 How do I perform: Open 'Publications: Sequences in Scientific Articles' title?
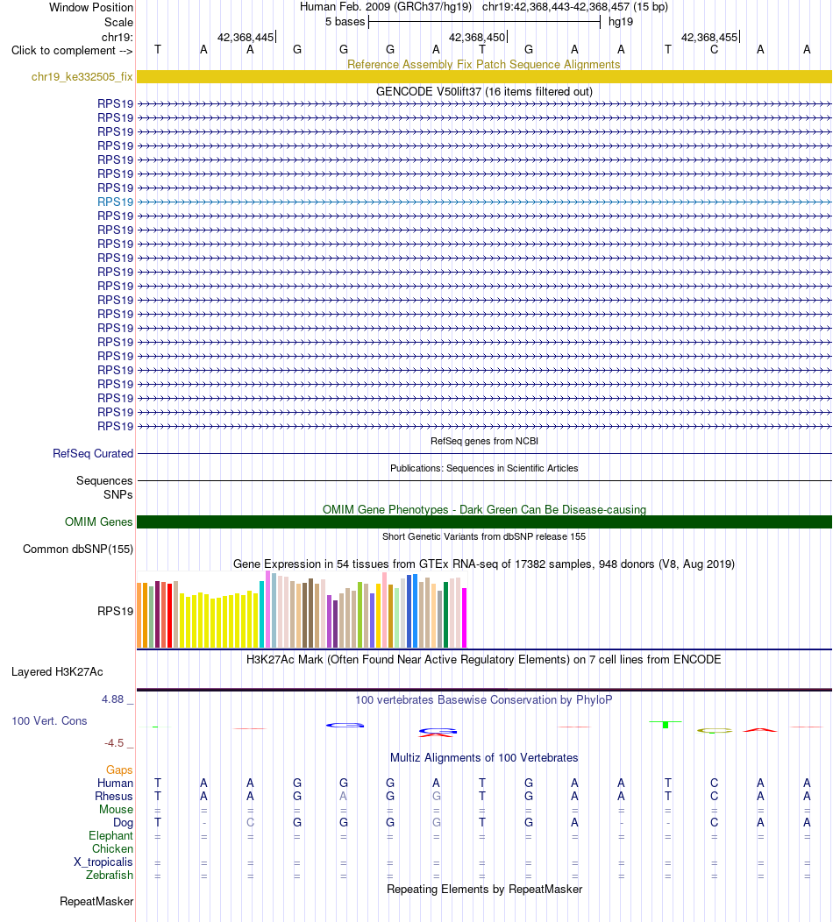(x=484, y=468)
